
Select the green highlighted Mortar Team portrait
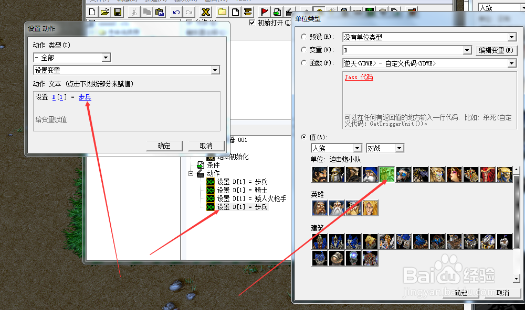click(x=387, y=174)
